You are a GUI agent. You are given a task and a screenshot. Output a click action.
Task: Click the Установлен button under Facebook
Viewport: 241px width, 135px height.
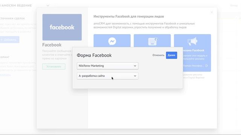point(54,67)
